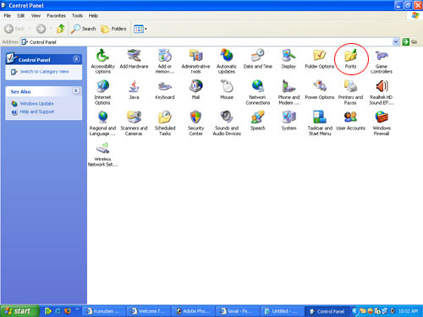Screen dimensions: 423x317
Task: Open Scheduled Tasks icon
Action: 165,123
